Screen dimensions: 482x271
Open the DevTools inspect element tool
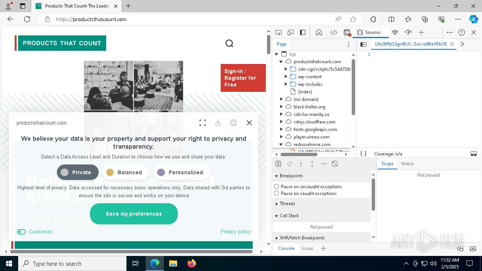(279, 32)
